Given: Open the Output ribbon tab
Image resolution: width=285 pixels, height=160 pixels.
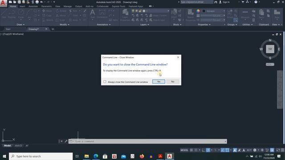Looking at the screenshot, I should pyautogui.click(x=78, y=6).
